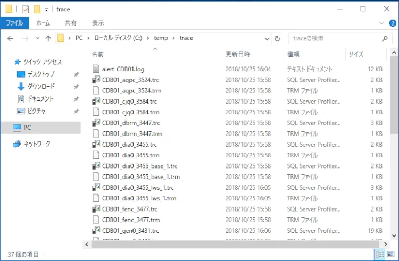
Task: Go up one folder level arrow
Action: click(48, 38)
